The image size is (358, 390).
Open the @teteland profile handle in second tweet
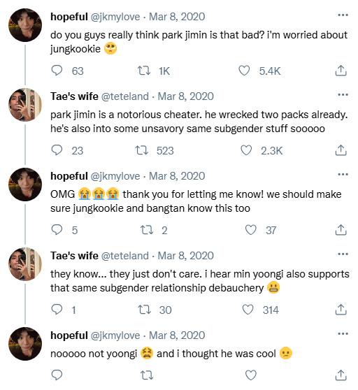[125, 96]
